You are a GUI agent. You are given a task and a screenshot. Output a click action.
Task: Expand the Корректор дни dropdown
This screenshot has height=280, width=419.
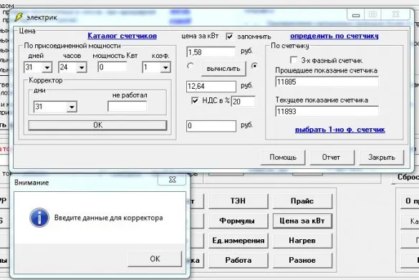pyautogui.click(x=72, y=107)
